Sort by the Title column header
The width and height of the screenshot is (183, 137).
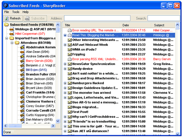(91, 25)
